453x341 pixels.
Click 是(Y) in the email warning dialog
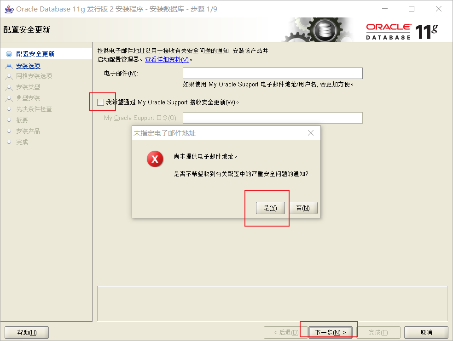point(270,208)
